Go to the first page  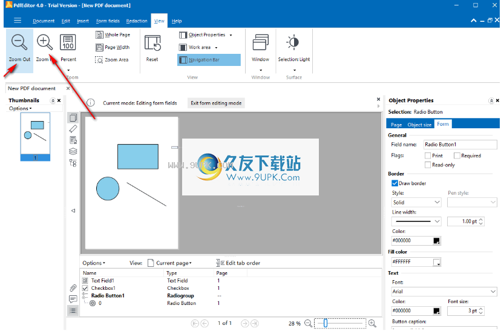coord(195,324)
